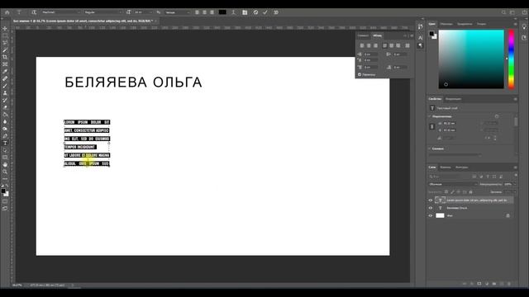Left align text in options bar

(x=197, y=12)
